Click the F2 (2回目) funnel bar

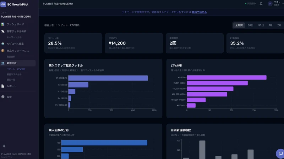pyautogui.click(x=78, y=85)
